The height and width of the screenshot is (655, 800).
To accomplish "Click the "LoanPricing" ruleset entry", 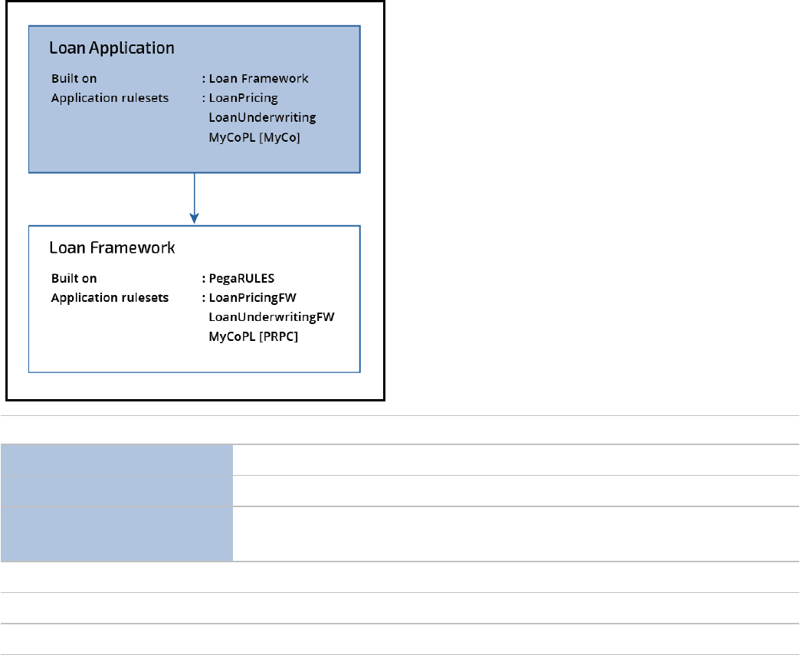I will (x=244, y=98).
